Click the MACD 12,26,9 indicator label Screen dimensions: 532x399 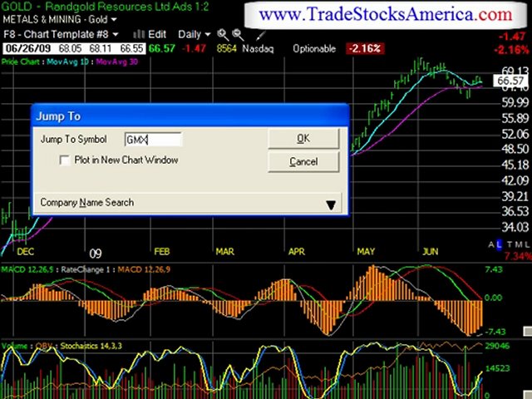(144, 269)
